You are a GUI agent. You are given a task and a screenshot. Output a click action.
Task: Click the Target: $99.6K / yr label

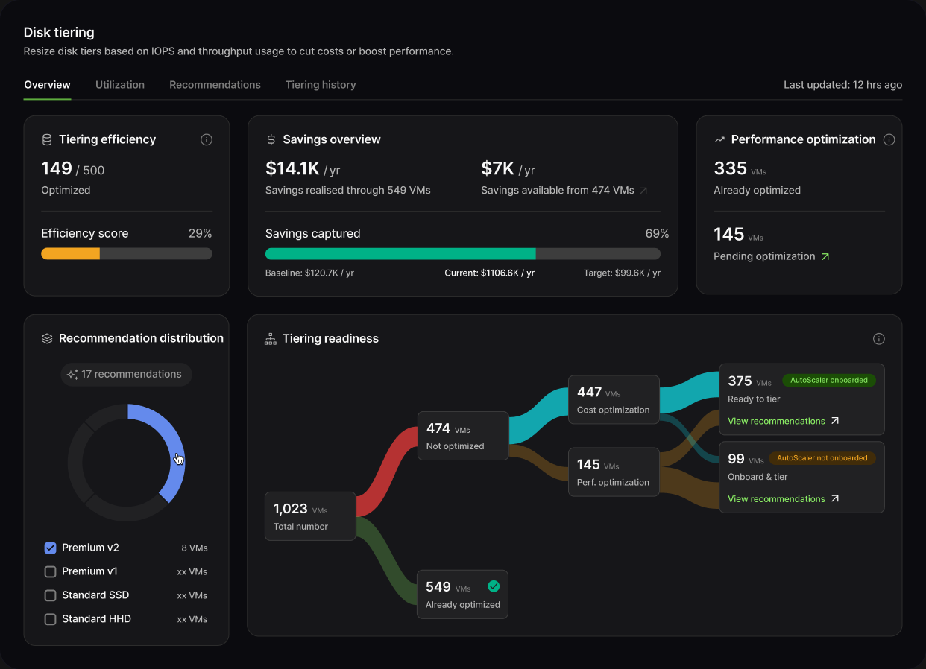(622, 273)
